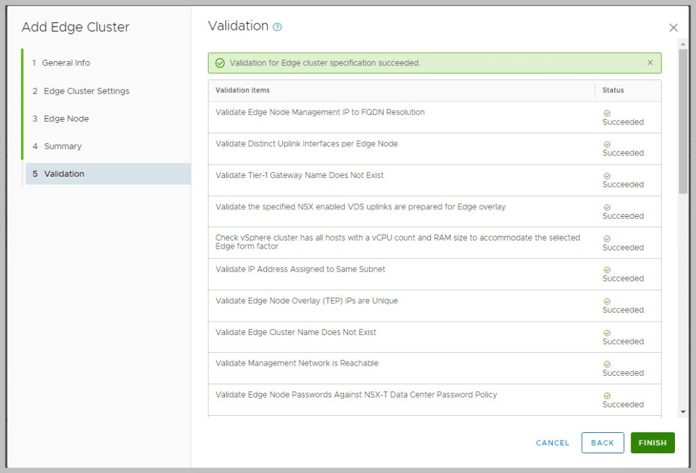The width and height of the screenshot is (696, 473).
Task: Click the Status column header
Action: tap(613, 90)
